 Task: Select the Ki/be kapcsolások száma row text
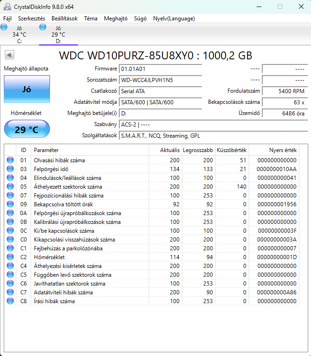coord(64,231)
